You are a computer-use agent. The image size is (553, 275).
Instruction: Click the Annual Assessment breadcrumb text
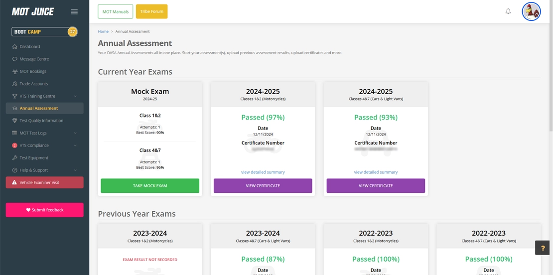[x=132, y=31]
